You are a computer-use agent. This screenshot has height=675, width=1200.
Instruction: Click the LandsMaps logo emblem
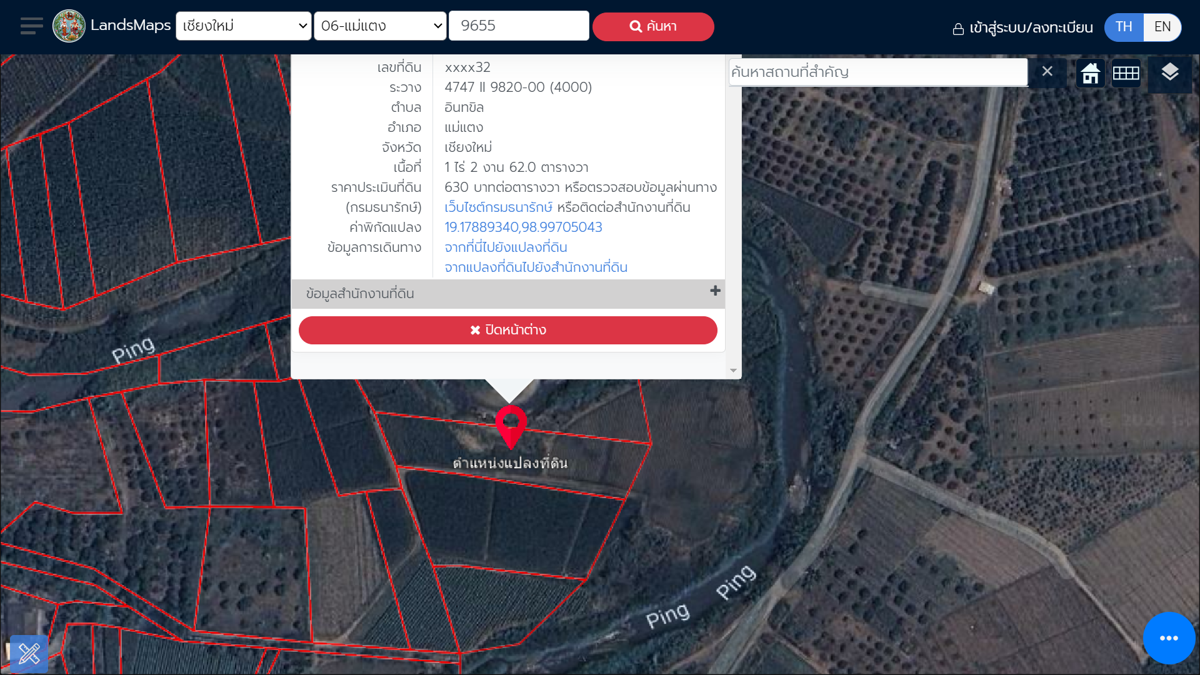[x=69, y=26]
